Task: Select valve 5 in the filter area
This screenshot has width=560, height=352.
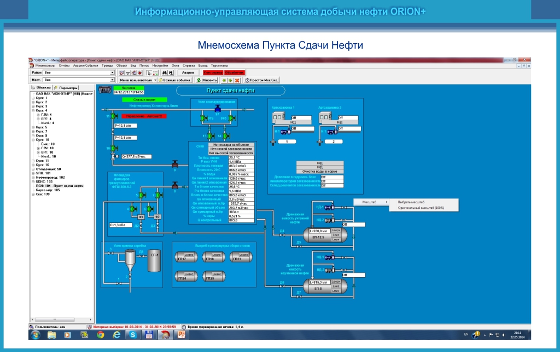Action: point(142,195)
